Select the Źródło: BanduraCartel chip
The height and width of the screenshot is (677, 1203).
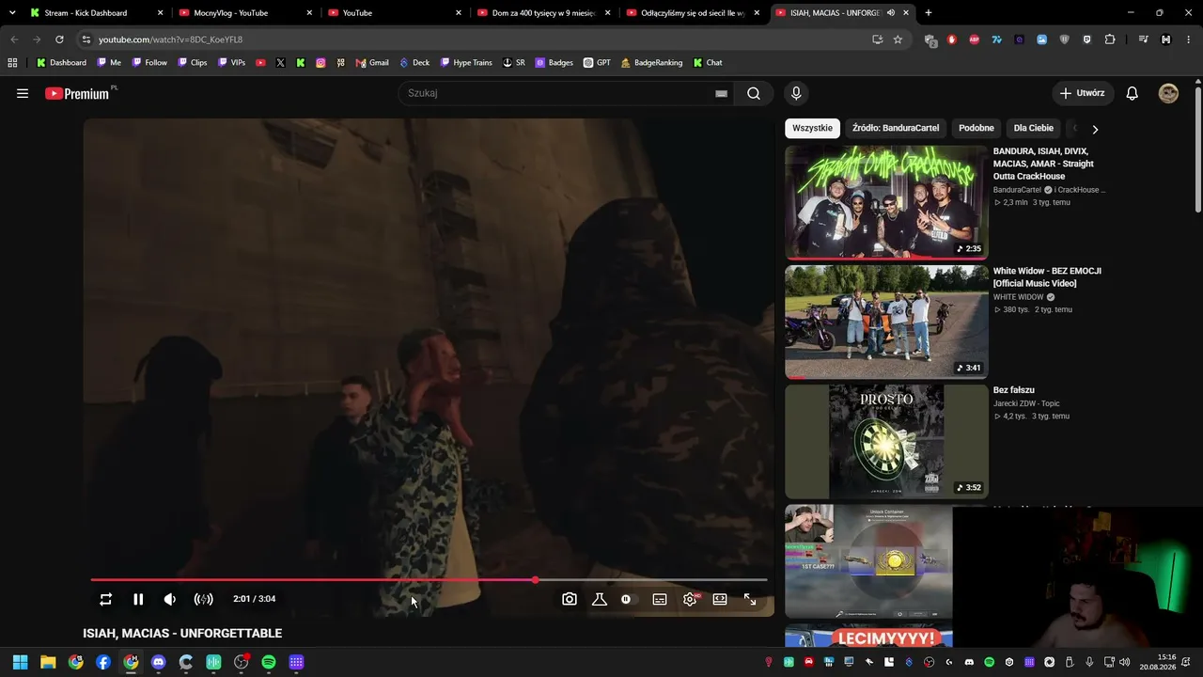coord(896,128)
